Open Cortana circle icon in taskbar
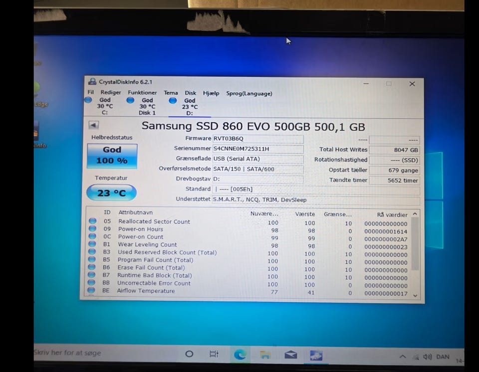 189,354
